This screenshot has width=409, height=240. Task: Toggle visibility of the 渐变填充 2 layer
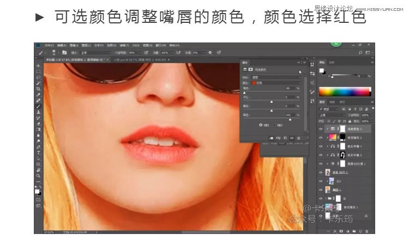point(321,138)
